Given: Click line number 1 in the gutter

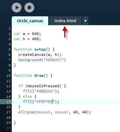Looking at the screenshot, I should [x=9, y=29].
